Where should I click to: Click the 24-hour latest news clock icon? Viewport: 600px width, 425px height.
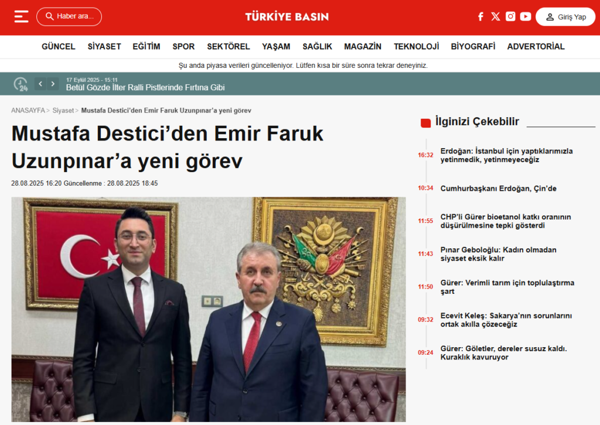pos(21,84)
